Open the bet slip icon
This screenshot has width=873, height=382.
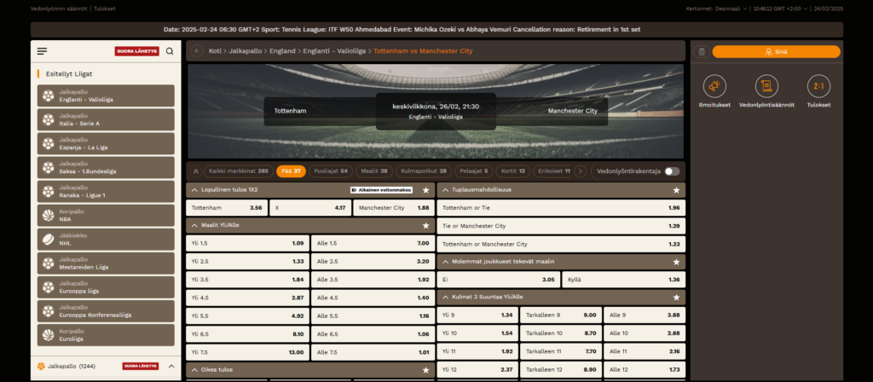(702, 52)
